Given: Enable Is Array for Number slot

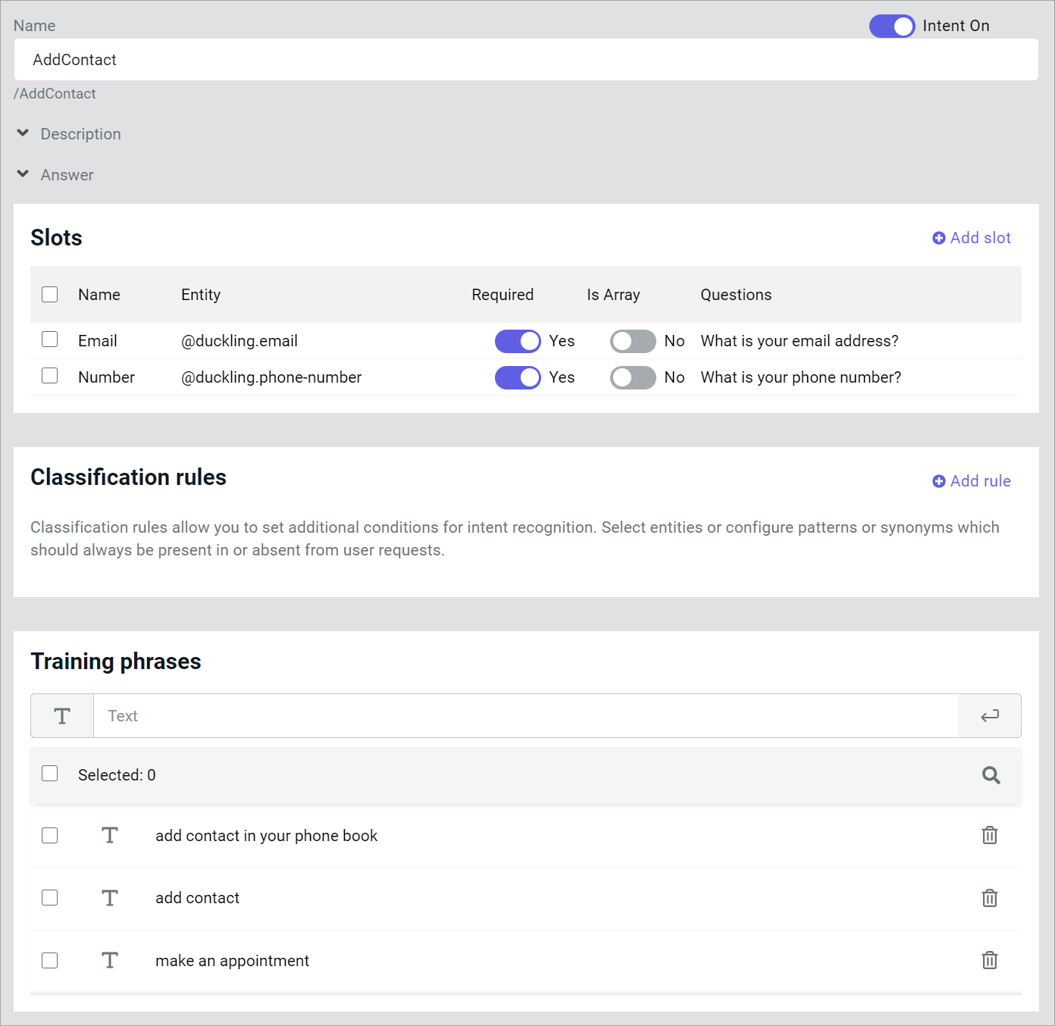Looking at the screenshot, I should coord(633,377).
